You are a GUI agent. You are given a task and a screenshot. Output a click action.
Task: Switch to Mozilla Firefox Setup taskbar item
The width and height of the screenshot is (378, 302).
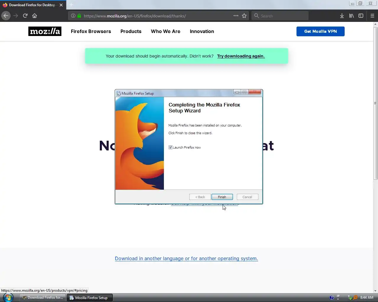click(x=89, y=298)
